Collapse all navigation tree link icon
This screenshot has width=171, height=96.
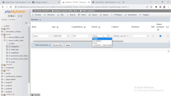(x=26, y=23)
